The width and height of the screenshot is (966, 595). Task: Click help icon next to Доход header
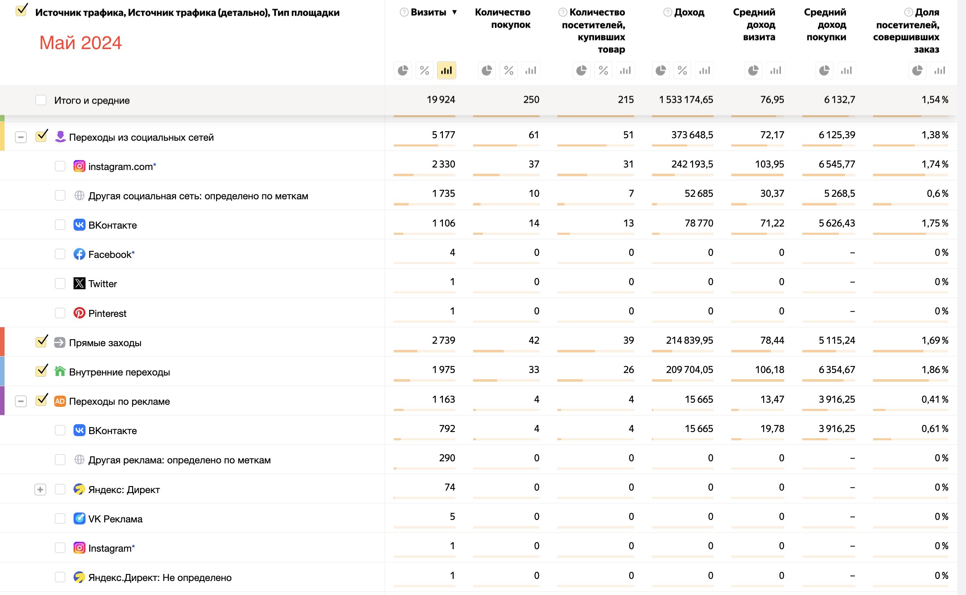667,12
